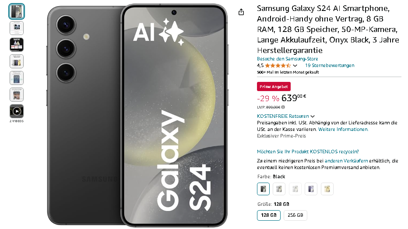Choose the 256 GB size option
This screenshot has width=408, height=229.
tap(295, 215)
